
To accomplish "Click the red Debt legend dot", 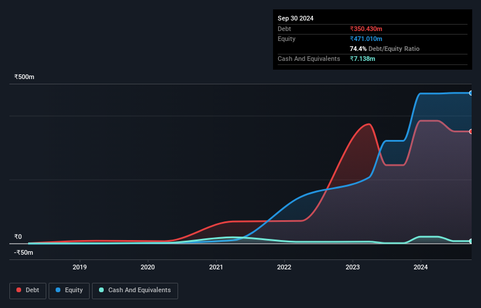I will 19,290.
